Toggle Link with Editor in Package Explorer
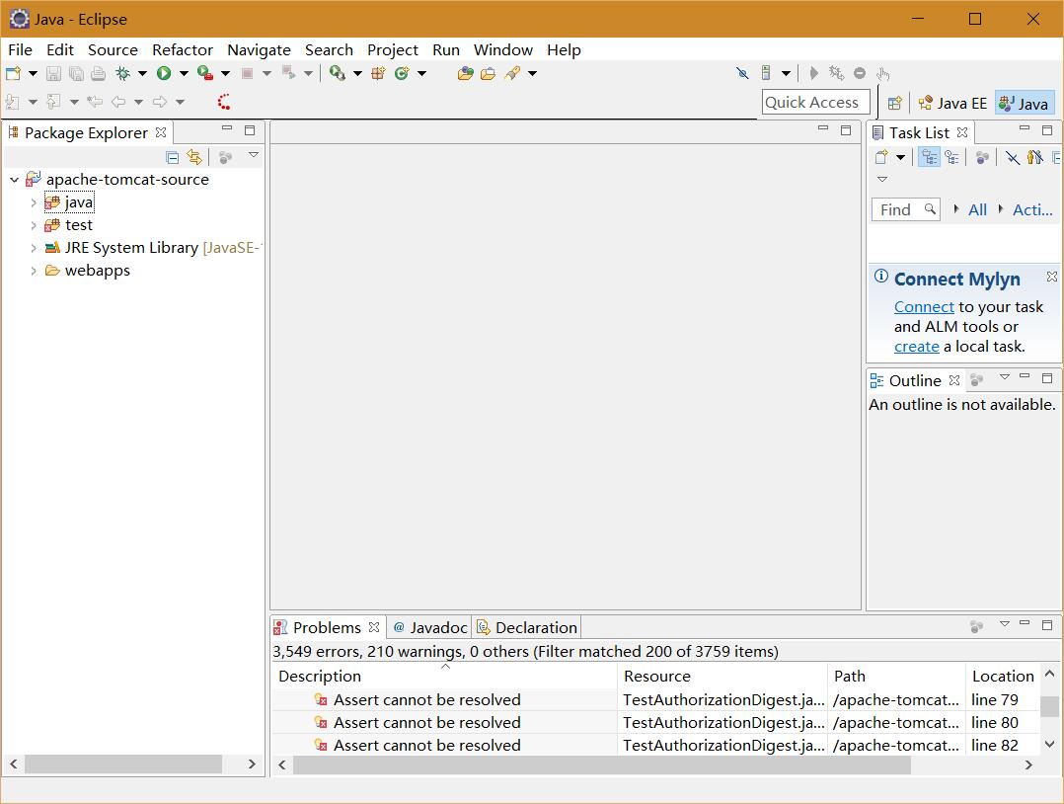The width and height of the screenshot is (1064, 804). tap(194, 157)
